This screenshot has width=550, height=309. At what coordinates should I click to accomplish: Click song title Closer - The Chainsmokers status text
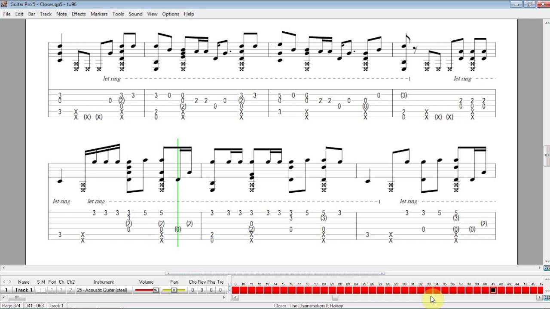[309, 306]
